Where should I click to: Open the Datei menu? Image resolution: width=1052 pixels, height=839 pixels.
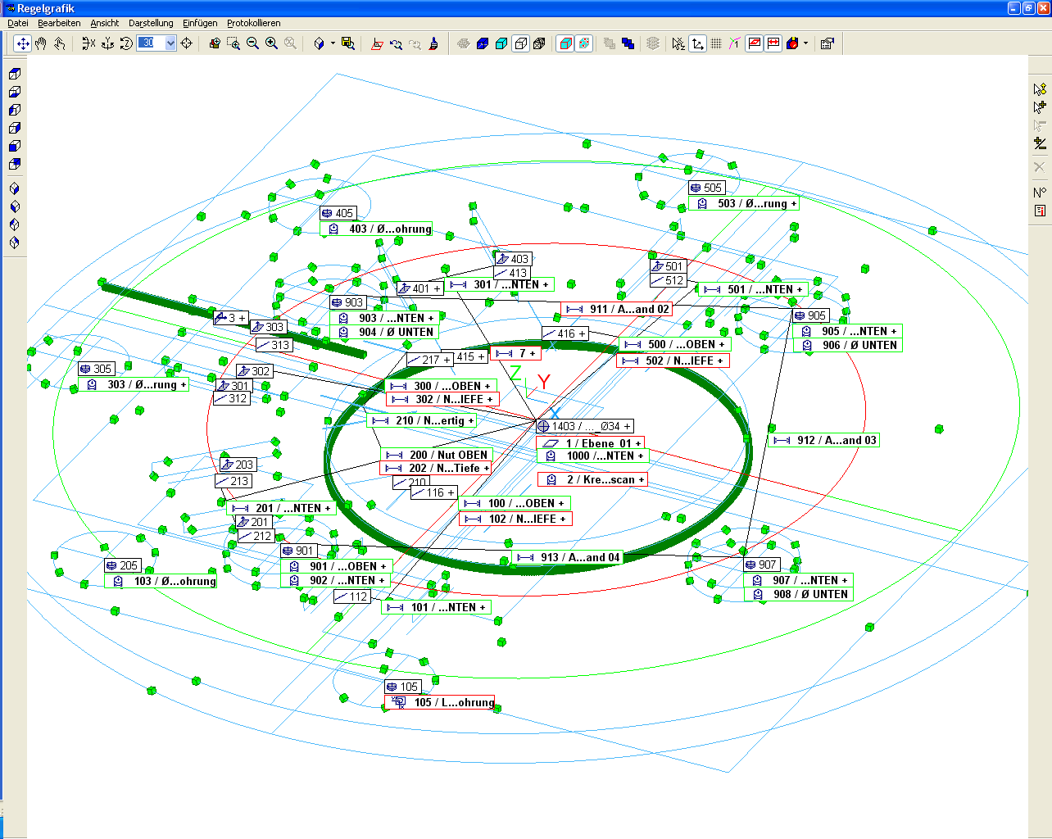pyautogui.click(x=18, y=23)
